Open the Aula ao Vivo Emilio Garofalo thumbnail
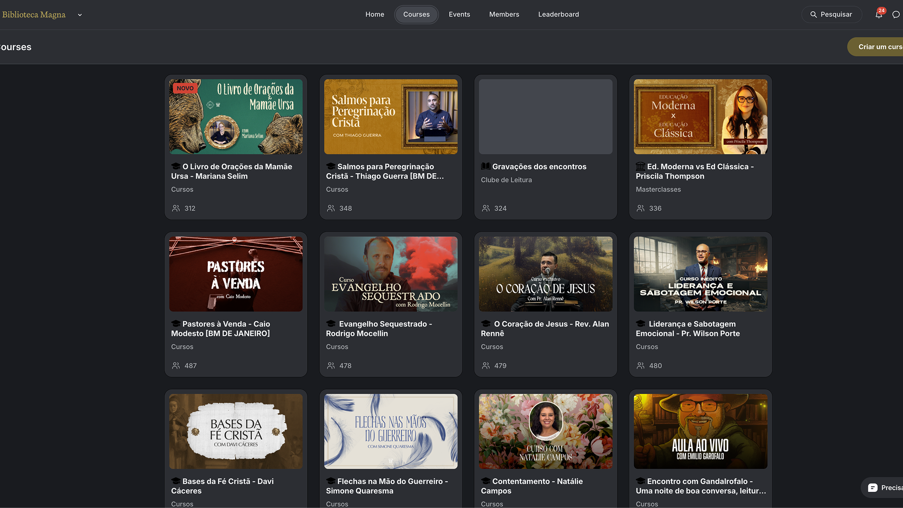 701,431
